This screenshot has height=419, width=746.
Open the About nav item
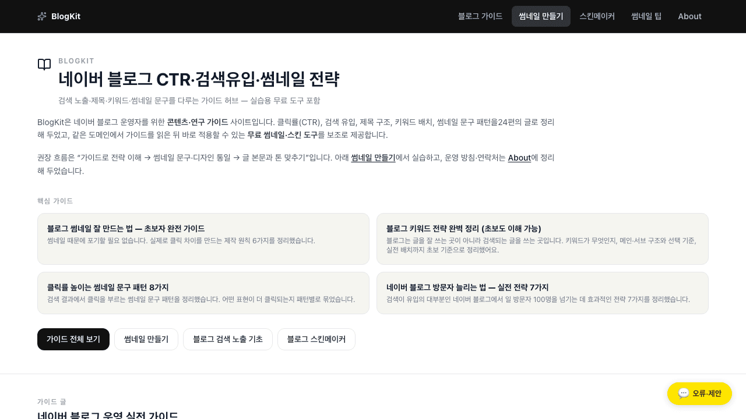click(x=689, y=16)
